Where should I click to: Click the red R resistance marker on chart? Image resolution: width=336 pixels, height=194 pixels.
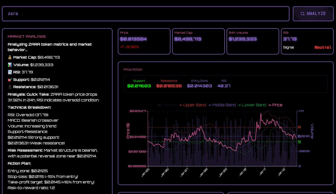coord(299,127)
